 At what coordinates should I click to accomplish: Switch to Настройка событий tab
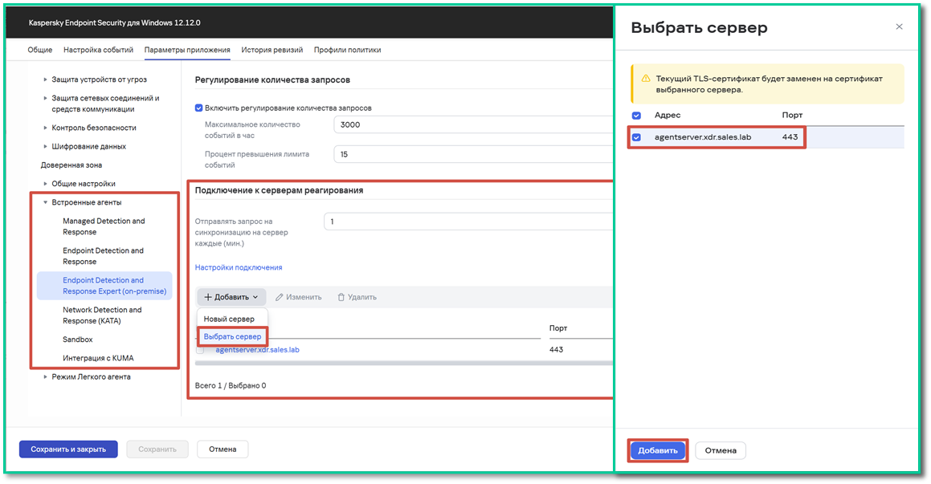point(98,50)
